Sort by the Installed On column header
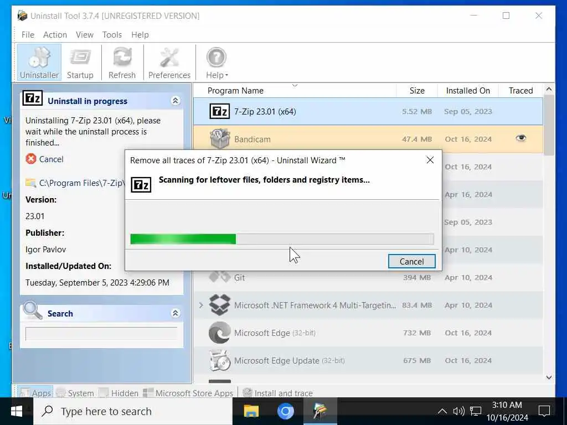This screenshot has height=425, width=567. 468,90
